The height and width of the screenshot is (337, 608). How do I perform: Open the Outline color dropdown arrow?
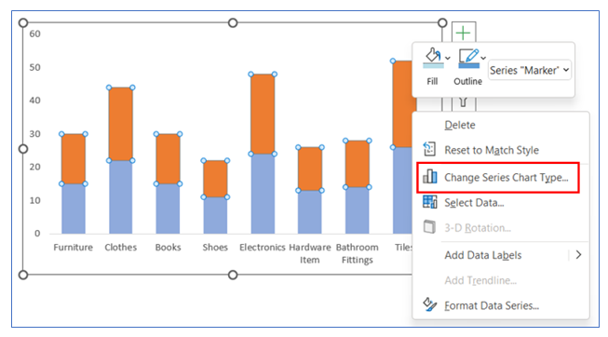click(x=483, y=58)
